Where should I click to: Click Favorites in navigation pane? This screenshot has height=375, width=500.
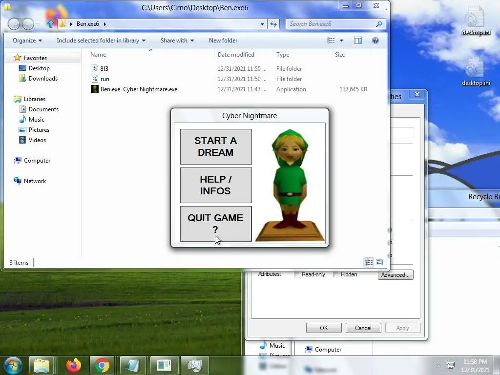pos(35,58)
